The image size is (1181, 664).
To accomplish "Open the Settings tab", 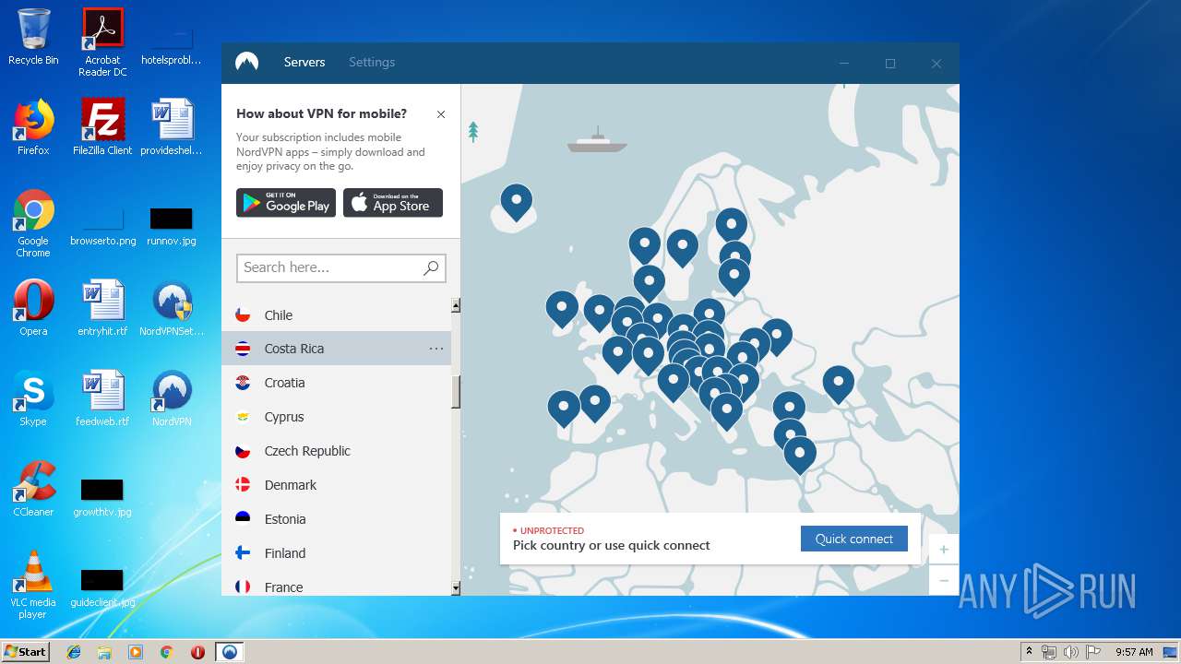I will pyautogui.click(x=372, y=63).
